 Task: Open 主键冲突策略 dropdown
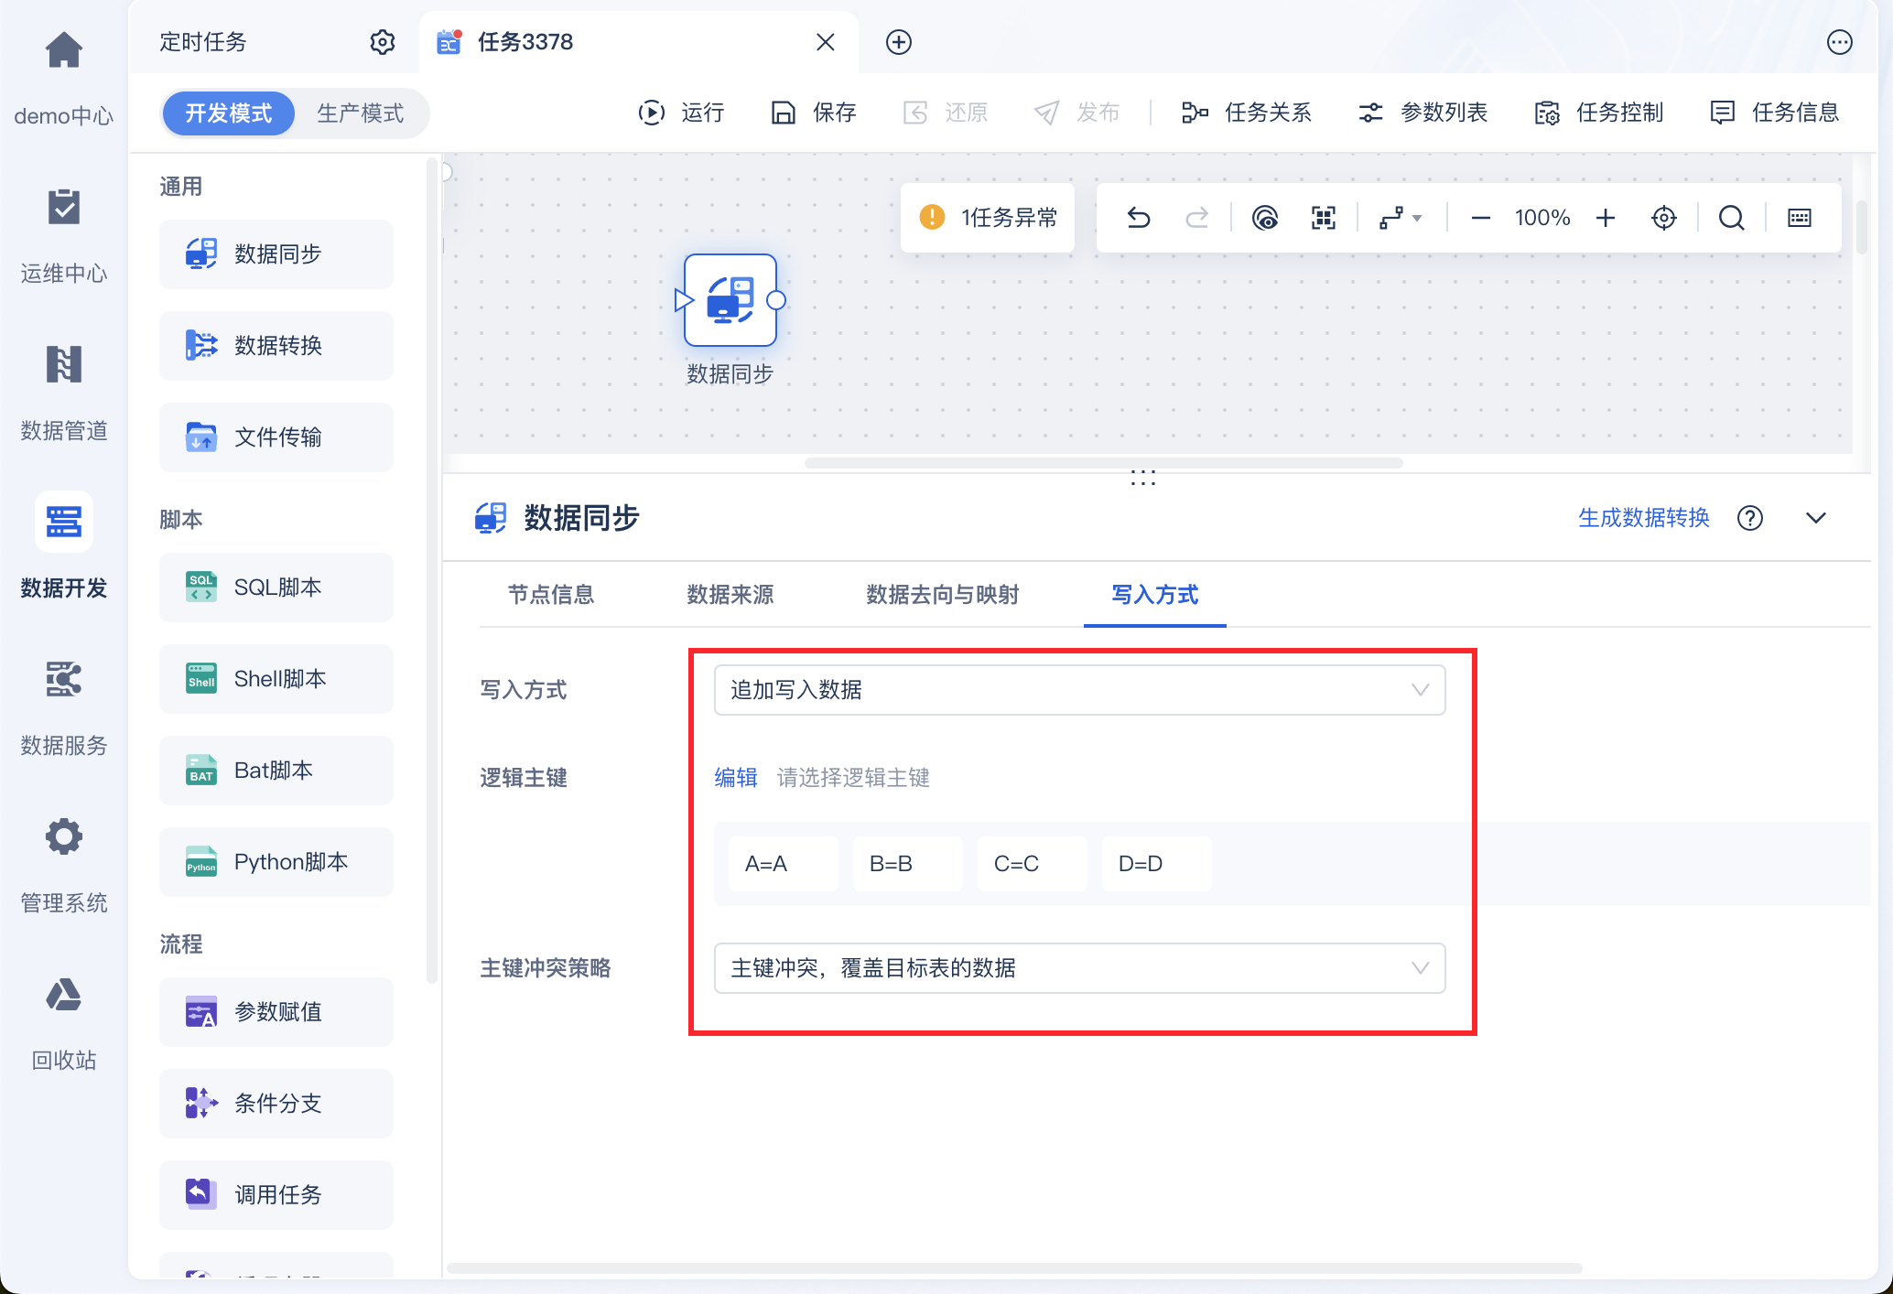point(1078,968)
